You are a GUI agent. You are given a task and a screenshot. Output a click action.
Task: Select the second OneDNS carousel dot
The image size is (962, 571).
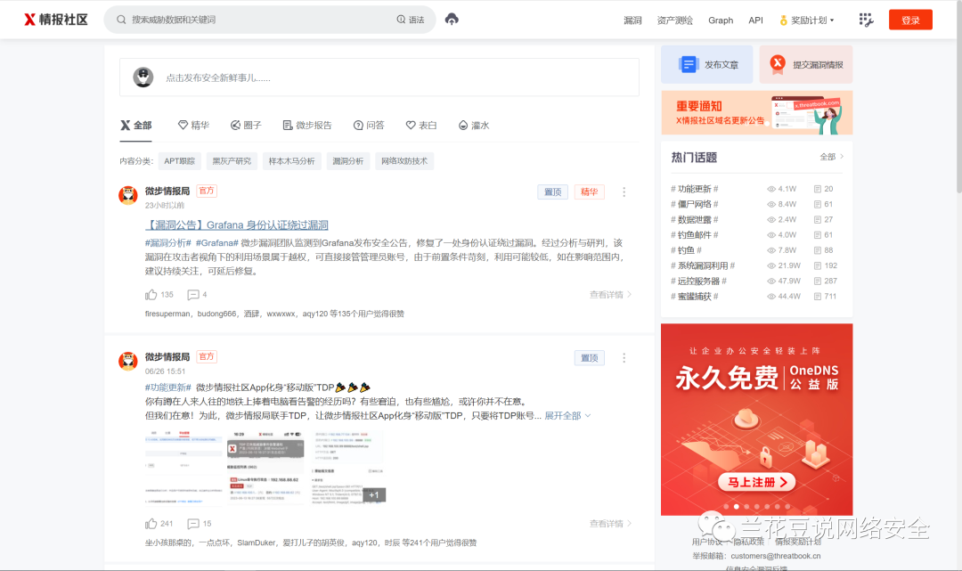point(737,507)
